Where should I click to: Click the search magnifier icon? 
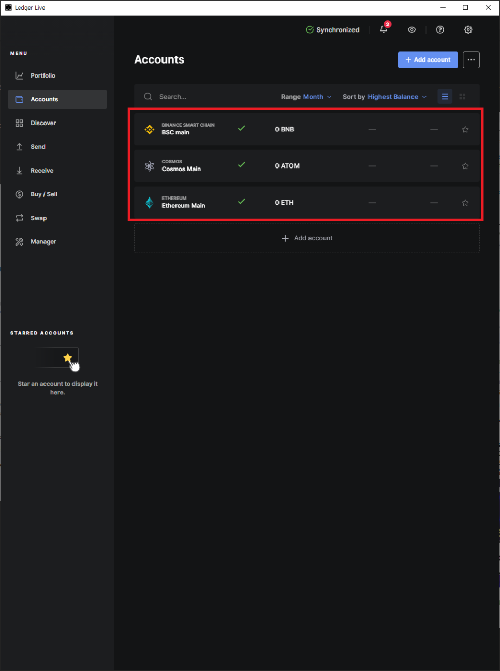(x=148, y=97)
